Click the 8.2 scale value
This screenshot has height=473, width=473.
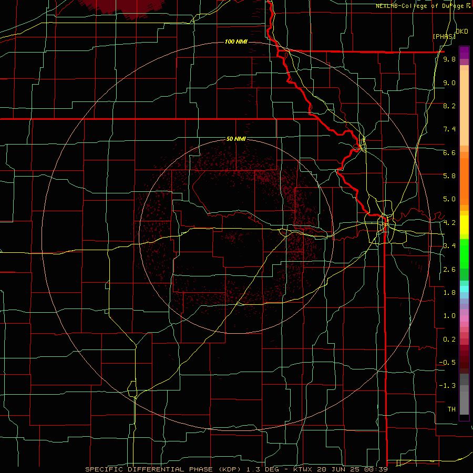(449, 106)
